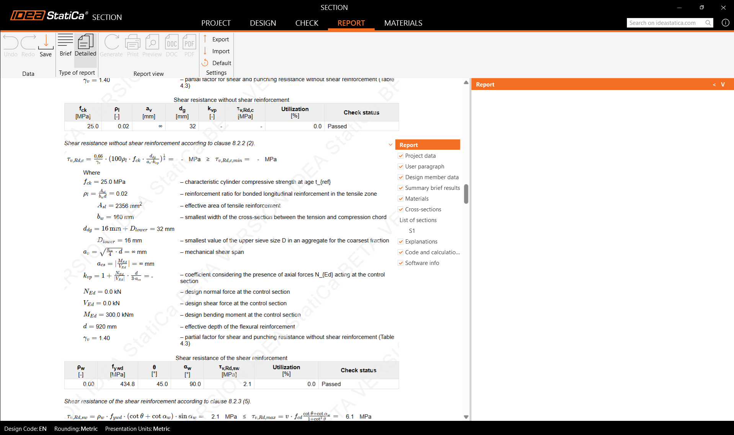Click the search magnifier icon
734x435 pixels.
[x=708, y=23]
